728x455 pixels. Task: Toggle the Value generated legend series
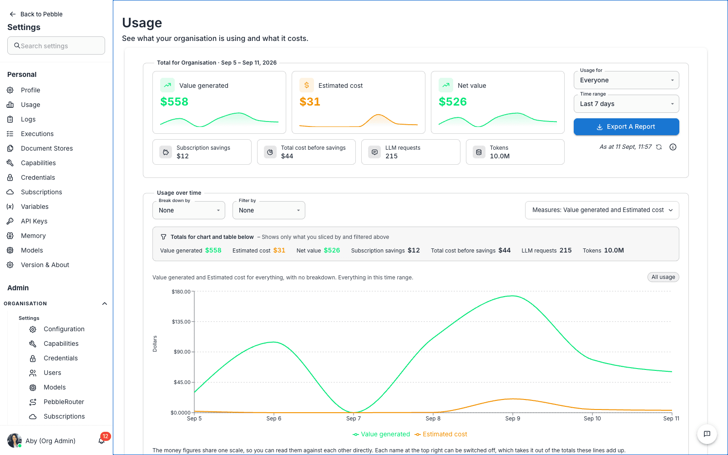(x=381, y=435)
